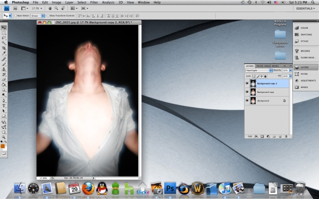Open the Fill slider dropdown arrow
Viewport: 319px width, 199px height.
pos(290,76)
